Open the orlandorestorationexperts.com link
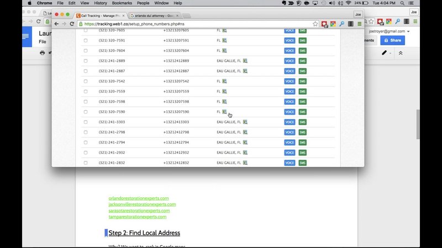The image size is (442, 248). (x=139, y=198)
